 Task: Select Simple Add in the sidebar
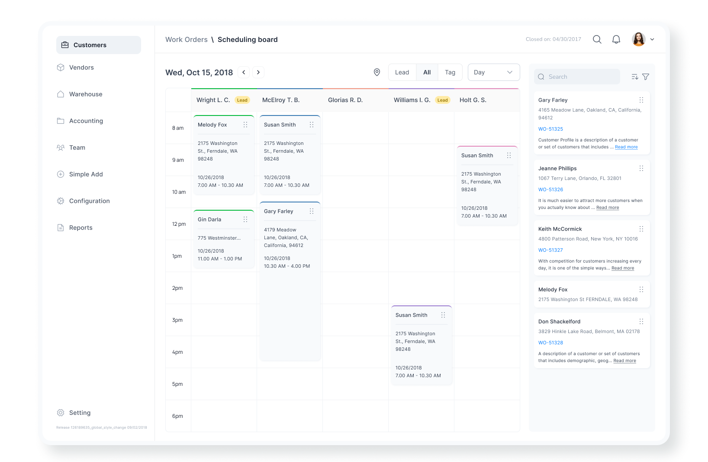click(x=85, y=174)
